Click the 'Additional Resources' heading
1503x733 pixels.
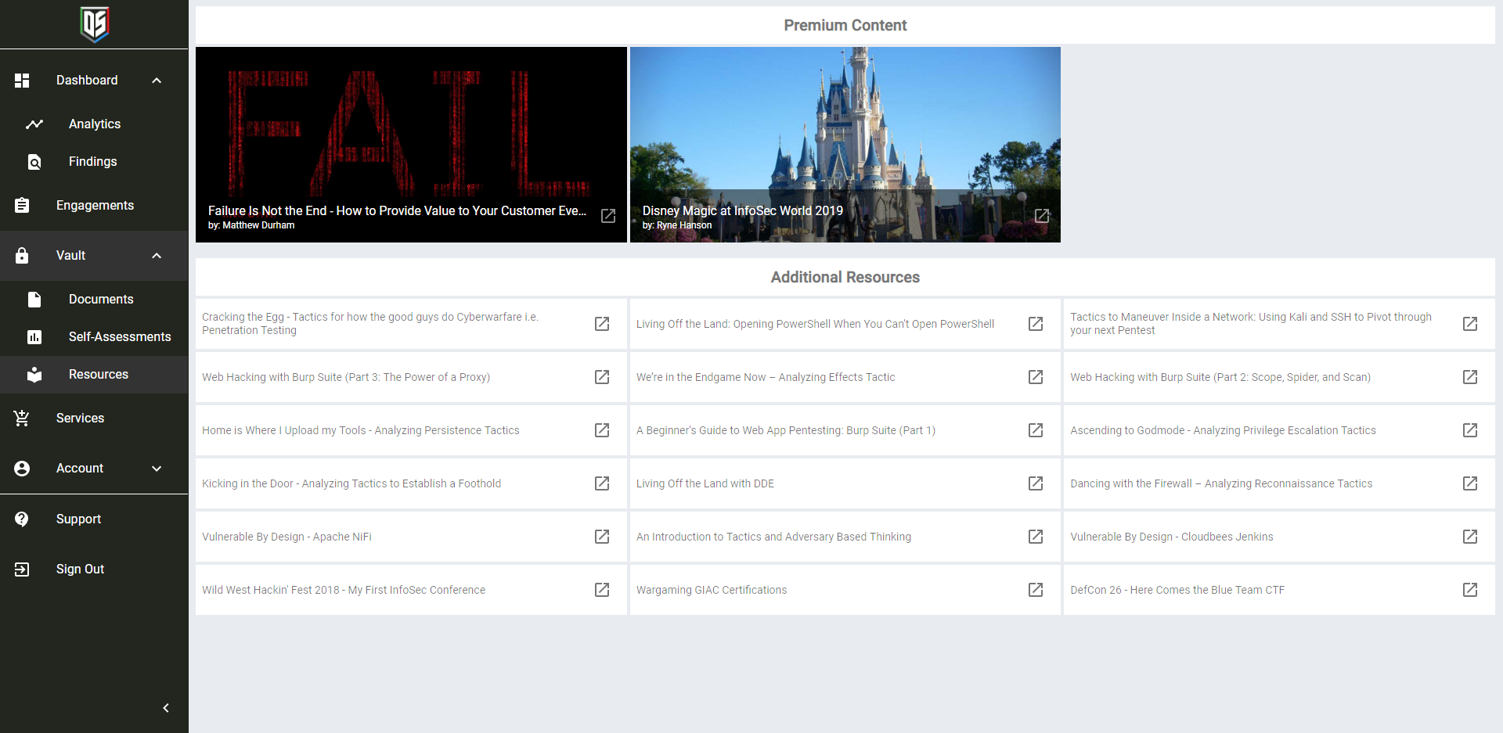(x=845, y=277)
